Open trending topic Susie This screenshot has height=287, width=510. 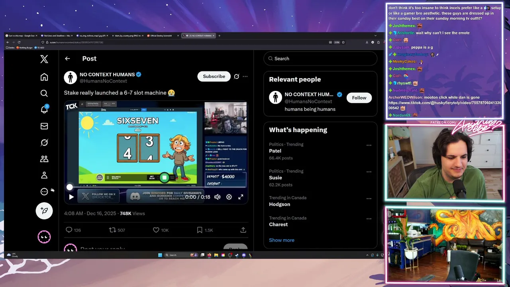275,178
